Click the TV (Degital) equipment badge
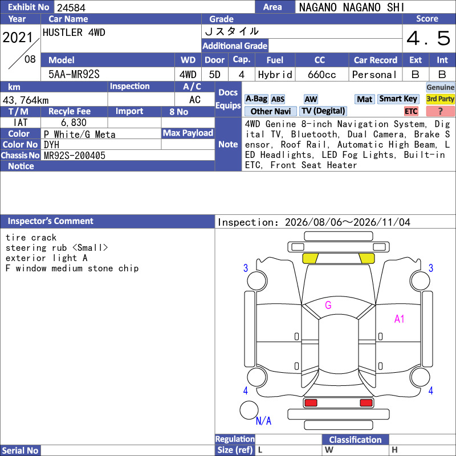The image size is (456, 456). (x=323, y=111)
